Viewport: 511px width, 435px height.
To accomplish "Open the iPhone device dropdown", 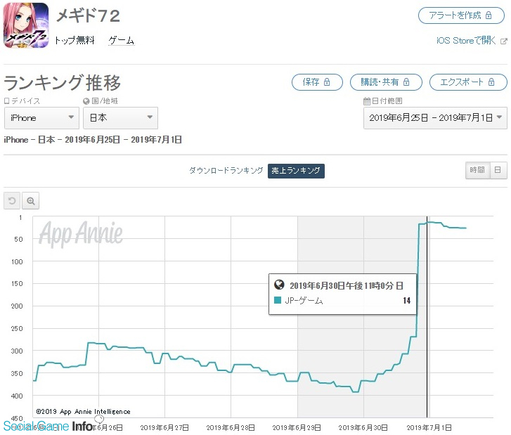I will click(x=41, y=117).
